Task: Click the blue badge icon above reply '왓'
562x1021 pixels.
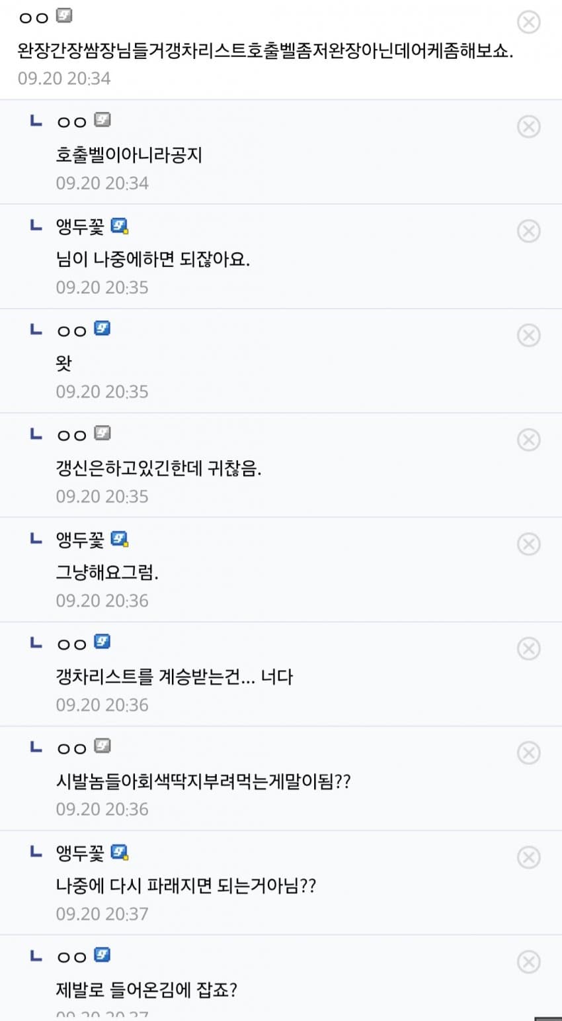Action: pos(102,328)
